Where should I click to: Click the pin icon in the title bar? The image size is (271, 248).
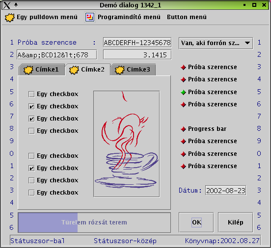click(x=16, y=5)
